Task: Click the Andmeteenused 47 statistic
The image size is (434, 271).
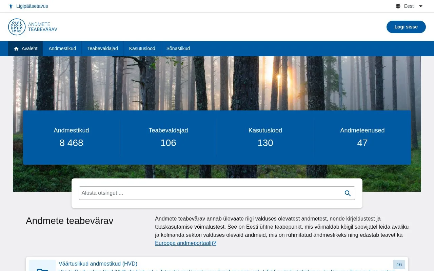Action: 362,138
